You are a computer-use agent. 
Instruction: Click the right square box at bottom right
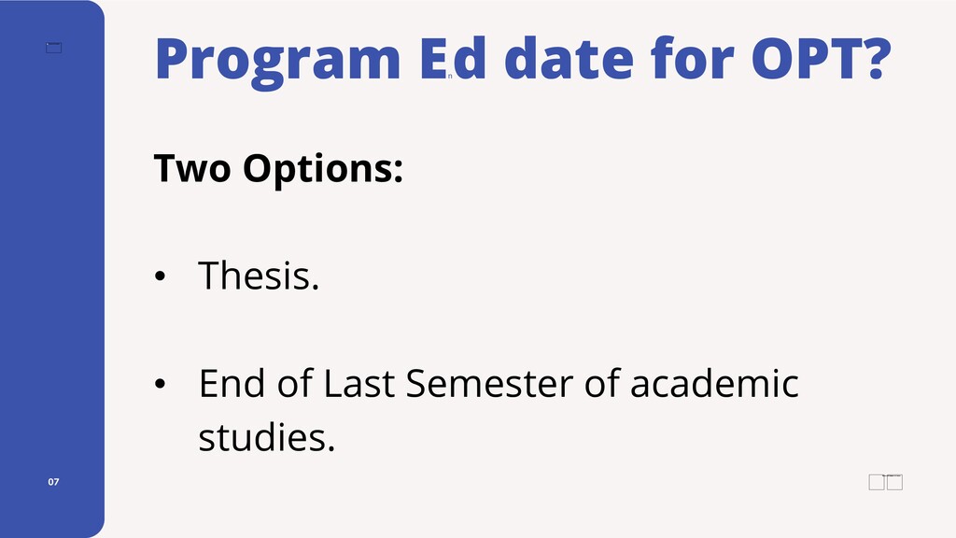pos(895,482)
